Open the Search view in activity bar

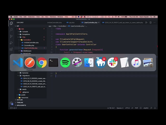click(11, 30)
